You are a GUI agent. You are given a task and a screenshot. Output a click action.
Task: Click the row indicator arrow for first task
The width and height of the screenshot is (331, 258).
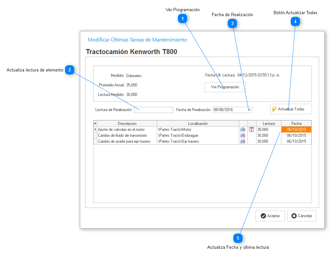(95, 129)
